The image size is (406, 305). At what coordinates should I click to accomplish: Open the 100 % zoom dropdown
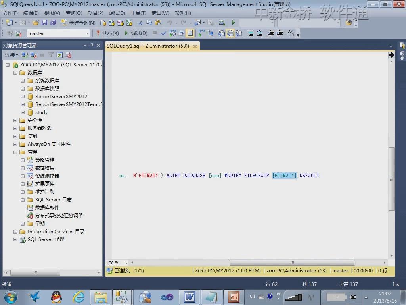[x=126, y=263]
